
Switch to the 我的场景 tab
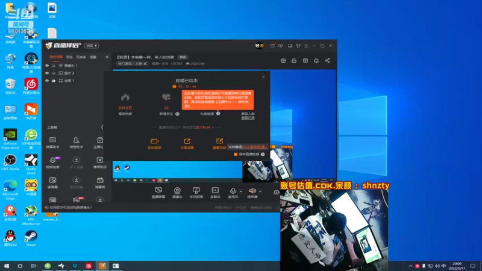56,57
